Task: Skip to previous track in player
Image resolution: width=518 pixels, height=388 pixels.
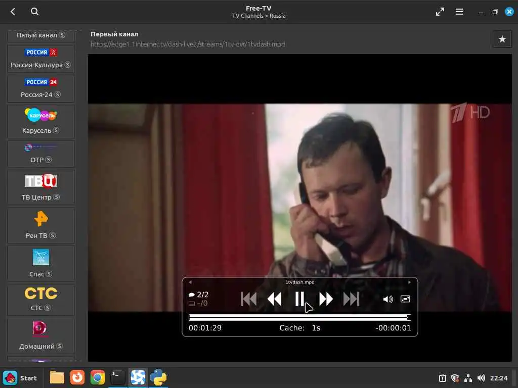Action: point(248,299)
